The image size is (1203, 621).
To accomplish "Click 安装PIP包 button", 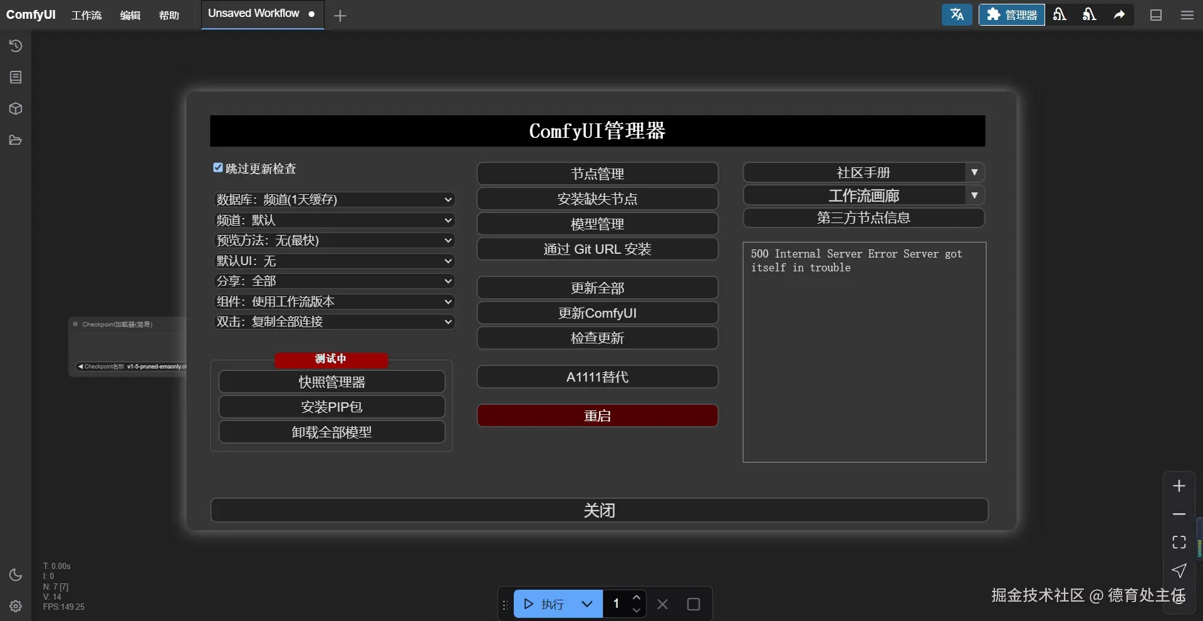I will [331, 407].
